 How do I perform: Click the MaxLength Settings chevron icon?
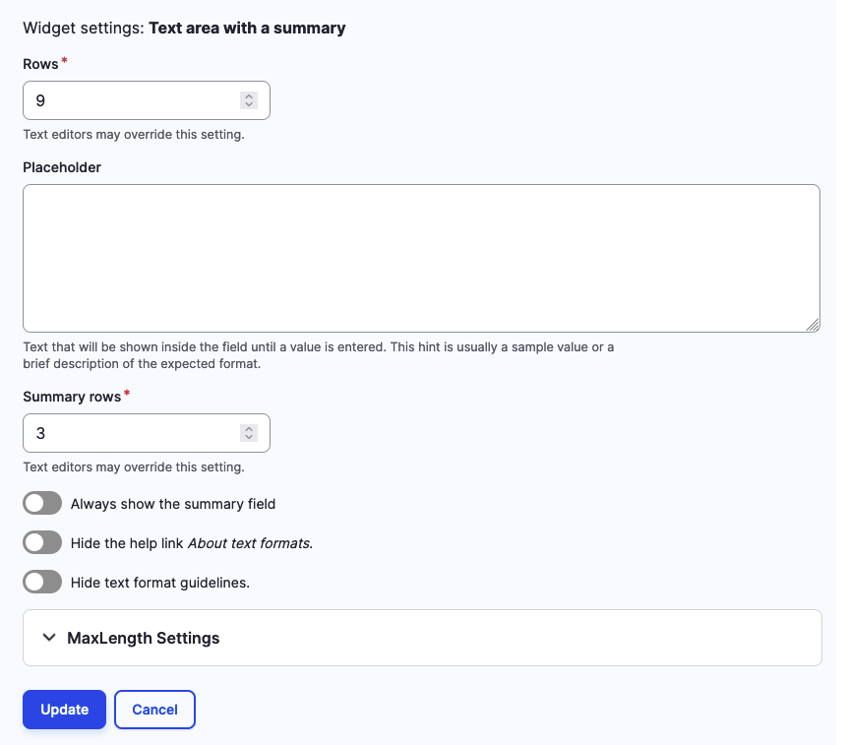pyautogui.click(x=48, y=637)
